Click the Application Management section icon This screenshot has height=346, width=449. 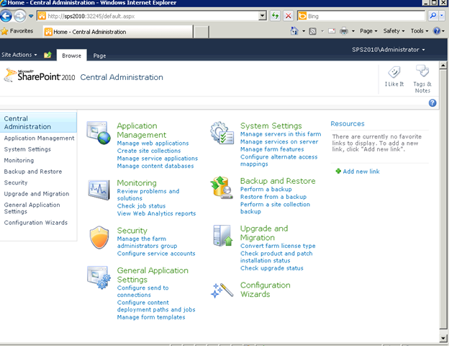pyautogui.click(x=98, y=133)
